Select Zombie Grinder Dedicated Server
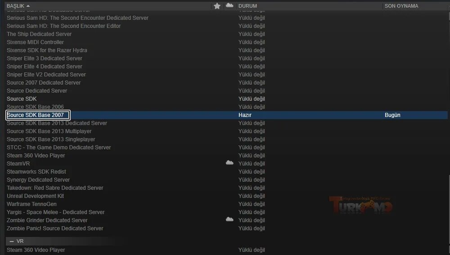The height and width of the screenshot is (255, 450). [47, 220]
